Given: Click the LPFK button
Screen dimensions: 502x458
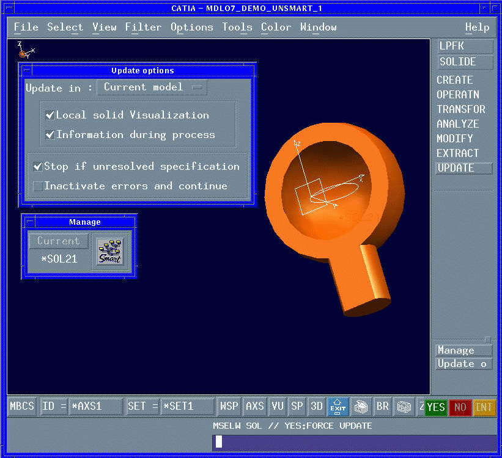Looking at the screenshot, I should coord(465,46).
